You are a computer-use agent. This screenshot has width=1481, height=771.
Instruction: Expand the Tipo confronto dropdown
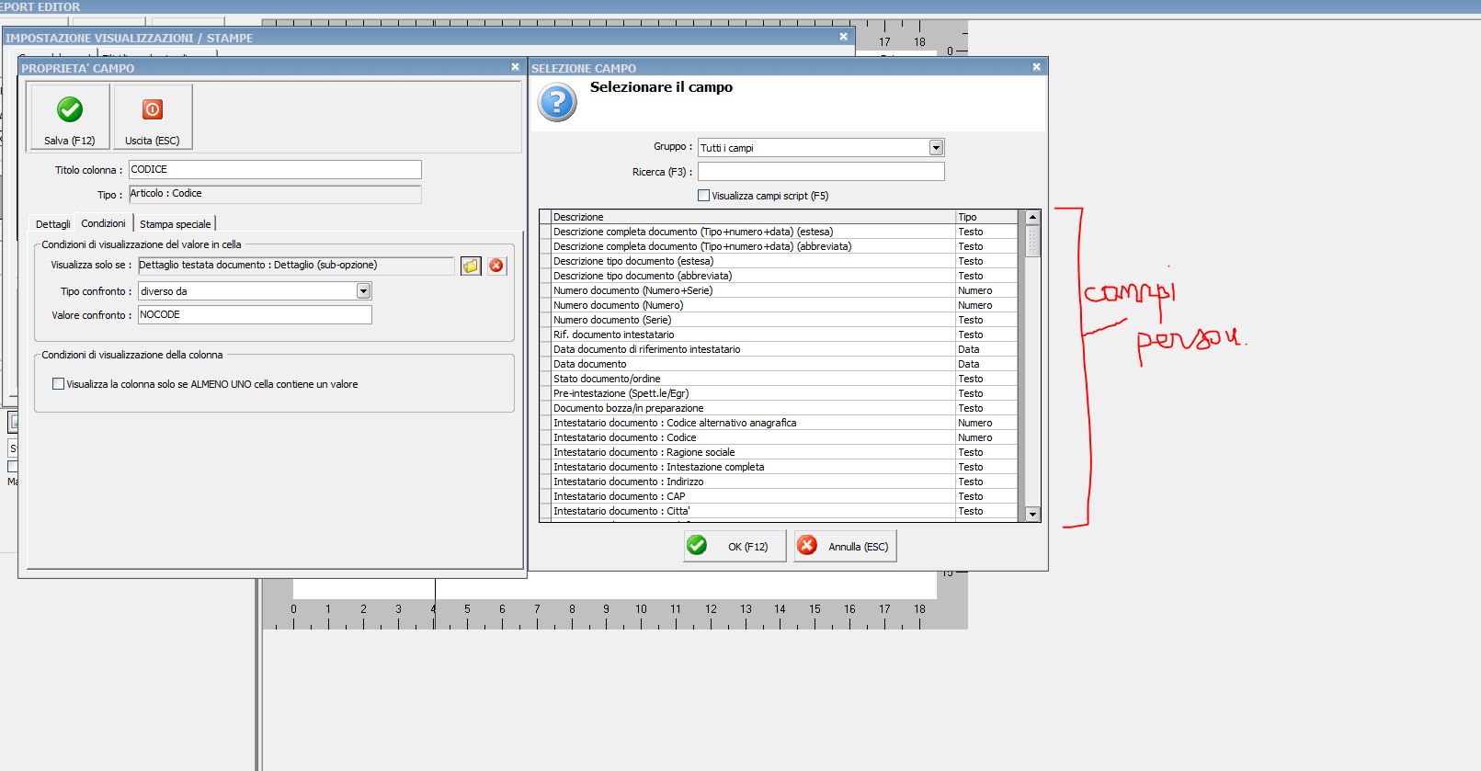tap(364, 291)
